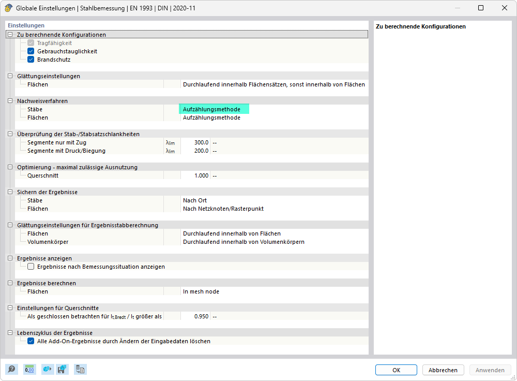The width and height of the screenshot is (517, 381).
Task: Edit the Segmente nur mit Zug value 300.0
Action: (x=195, y=142)
